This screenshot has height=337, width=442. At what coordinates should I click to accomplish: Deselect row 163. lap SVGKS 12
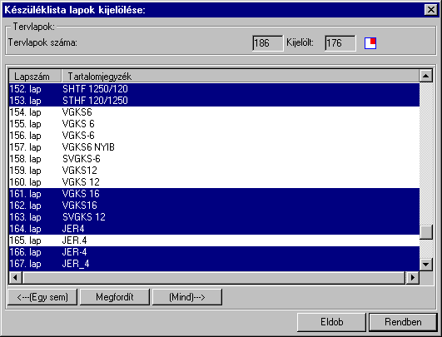point(214,217)
